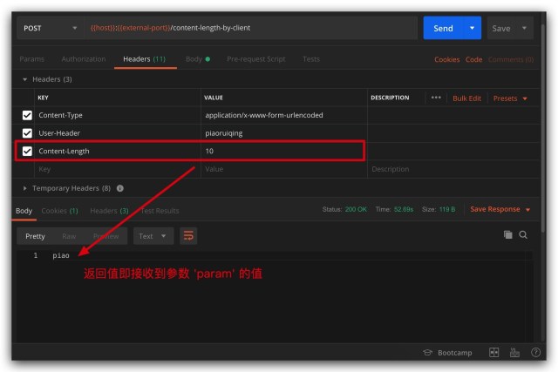Open the Send button dropdown arrow

473,28
